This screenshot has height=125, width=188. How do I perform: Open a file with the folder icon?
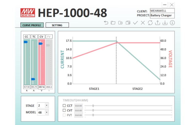click(113, 22)
